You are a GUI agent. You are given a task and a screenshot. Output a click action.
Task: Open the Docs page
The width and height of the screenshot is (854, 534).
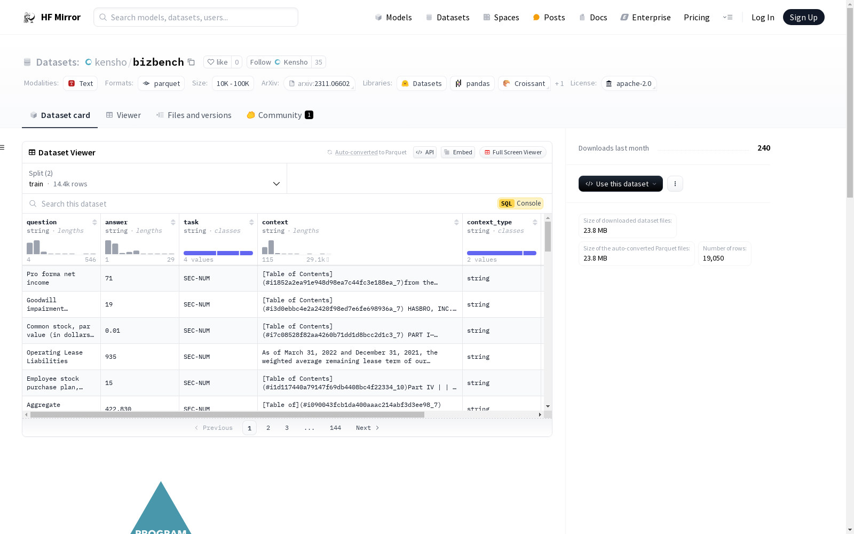pos(593,17)
